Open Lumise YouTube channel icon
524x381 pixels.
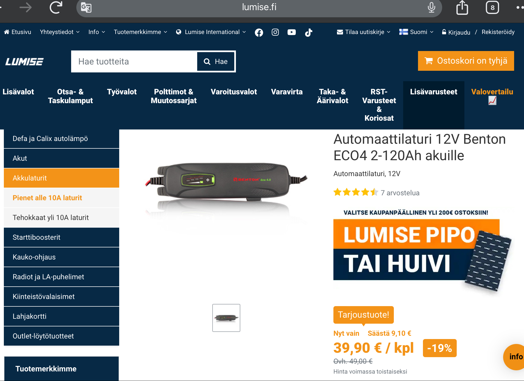pyautogui.click(x=292, y=32)
